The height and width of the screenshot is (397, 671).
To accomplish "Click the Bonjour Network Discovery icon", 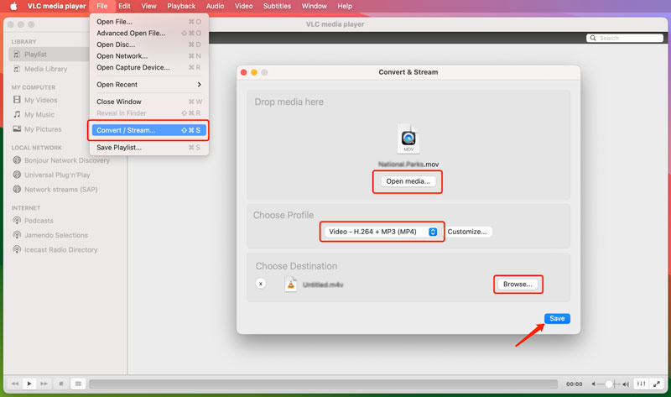I will (x=17, y=160).
